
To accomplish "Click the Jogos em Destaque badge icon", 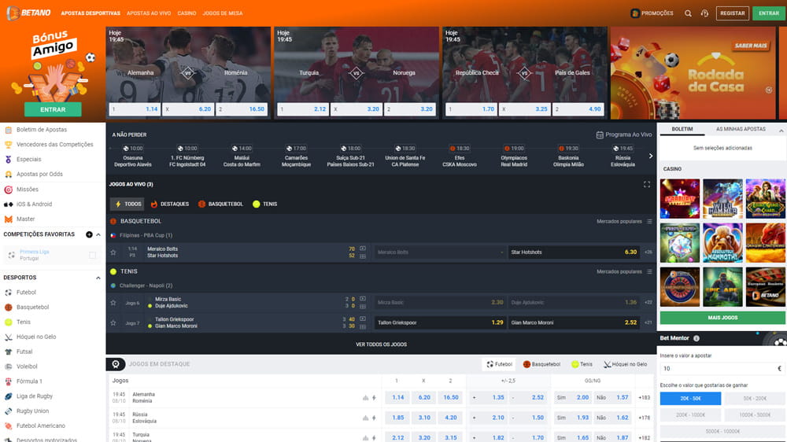I will (116, 364).
